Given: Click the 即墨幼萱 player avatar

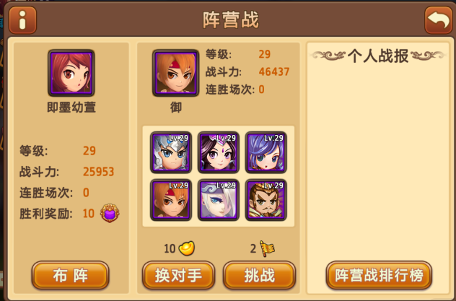Looking at the screenshot, I should point(71,73).
